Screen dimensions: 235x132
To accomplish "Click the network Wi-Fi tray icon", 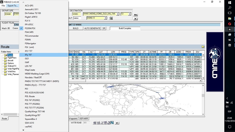I will [x=232, y=103].
